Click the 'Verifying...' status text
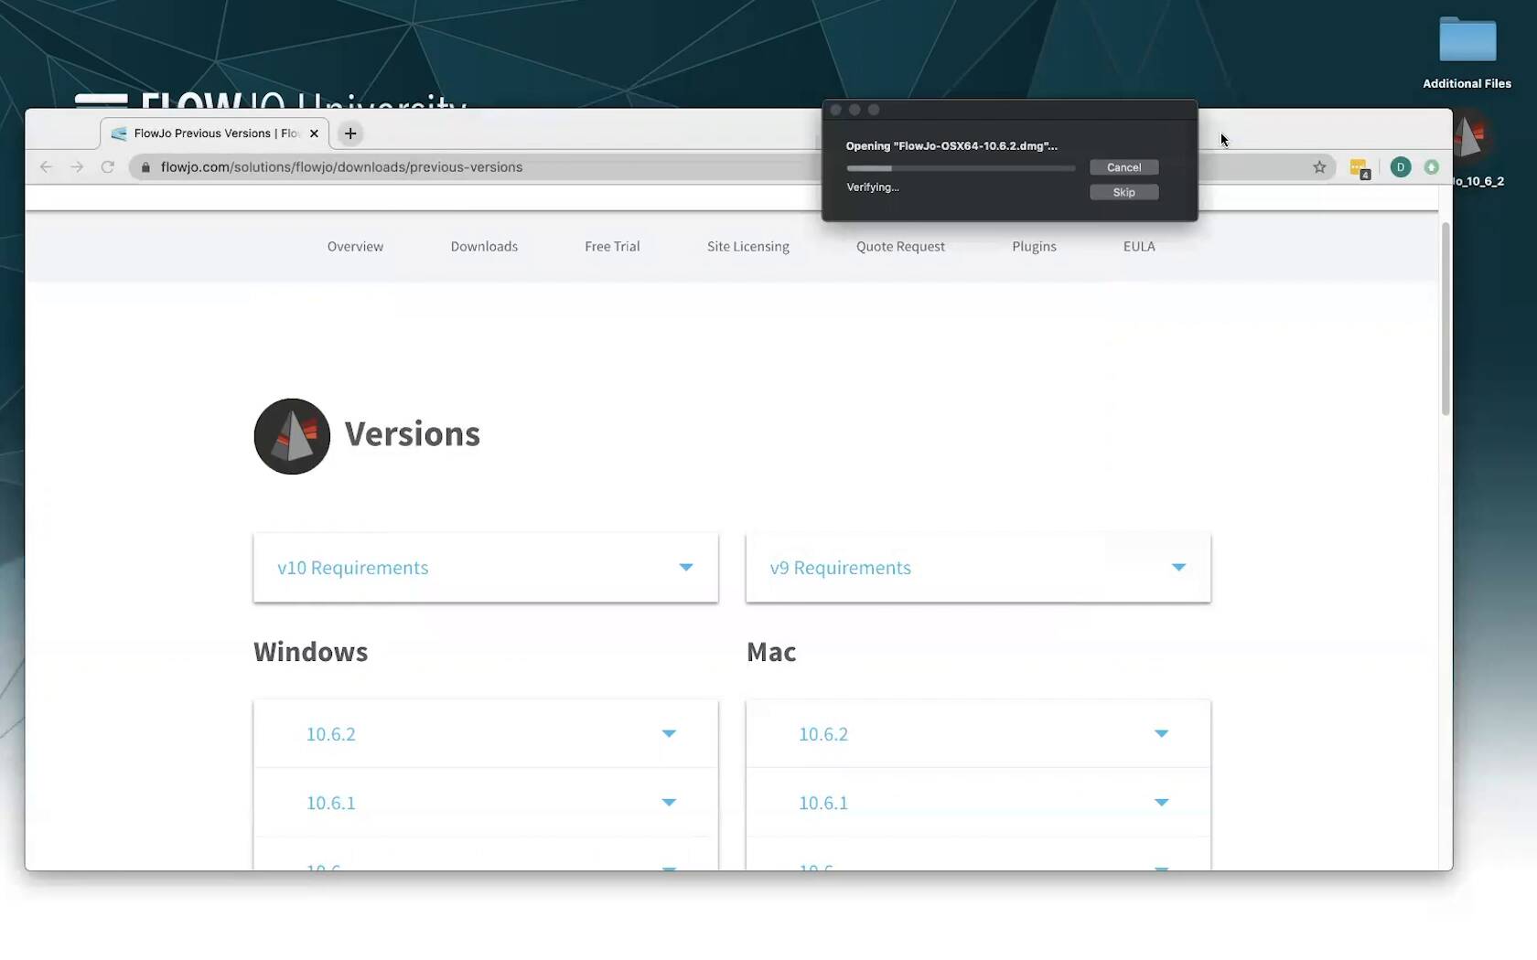Image resolution: width=1537 pixels, height=960 pixels. coord(873,187)
